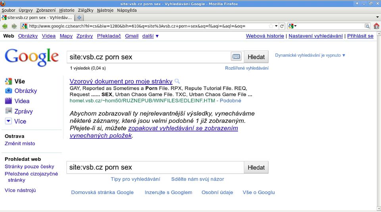Open Videa in top navigation bar
Viewport: 381px width, 212px height.
(x=48, y=36)
